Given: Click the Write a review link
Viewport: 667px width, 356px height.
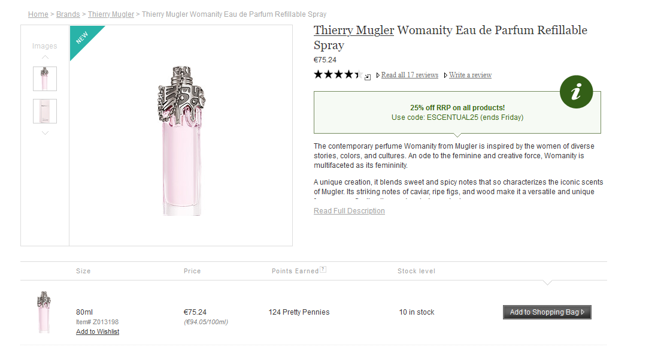Looking at the screenshot, I should pos(470,75).
